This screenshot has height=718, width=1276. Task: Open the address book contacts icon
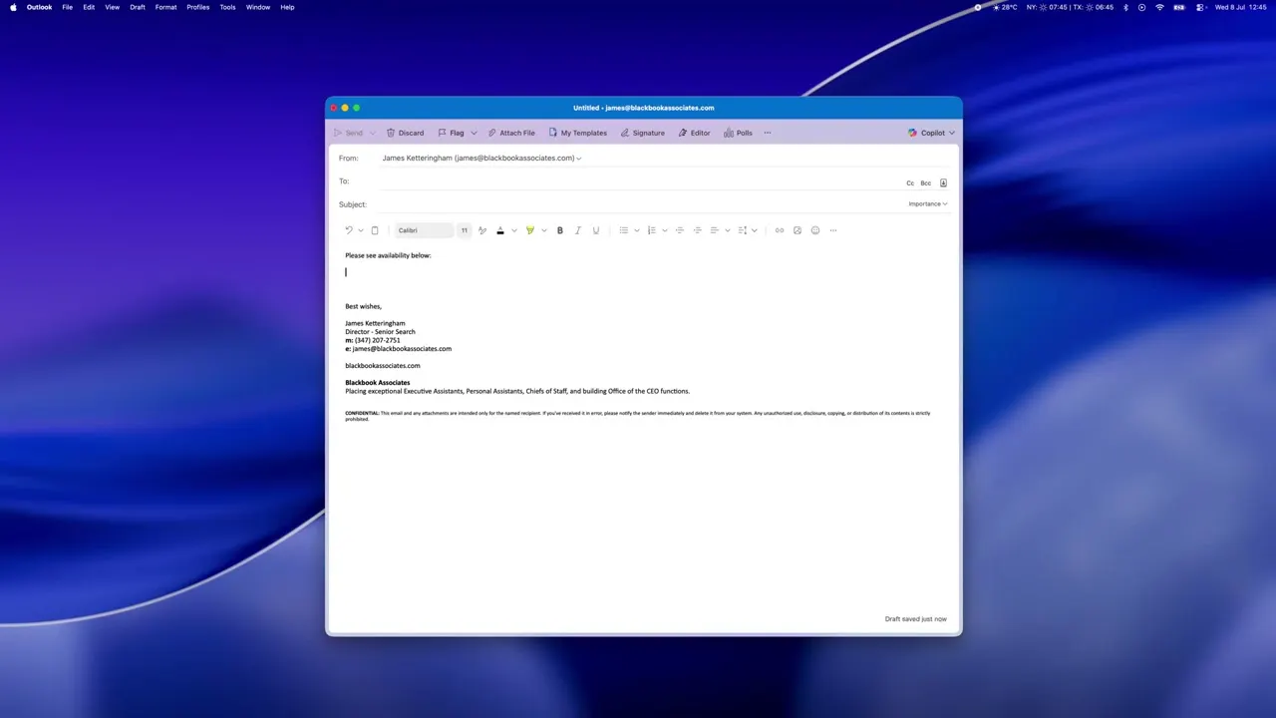click(943, 182)
